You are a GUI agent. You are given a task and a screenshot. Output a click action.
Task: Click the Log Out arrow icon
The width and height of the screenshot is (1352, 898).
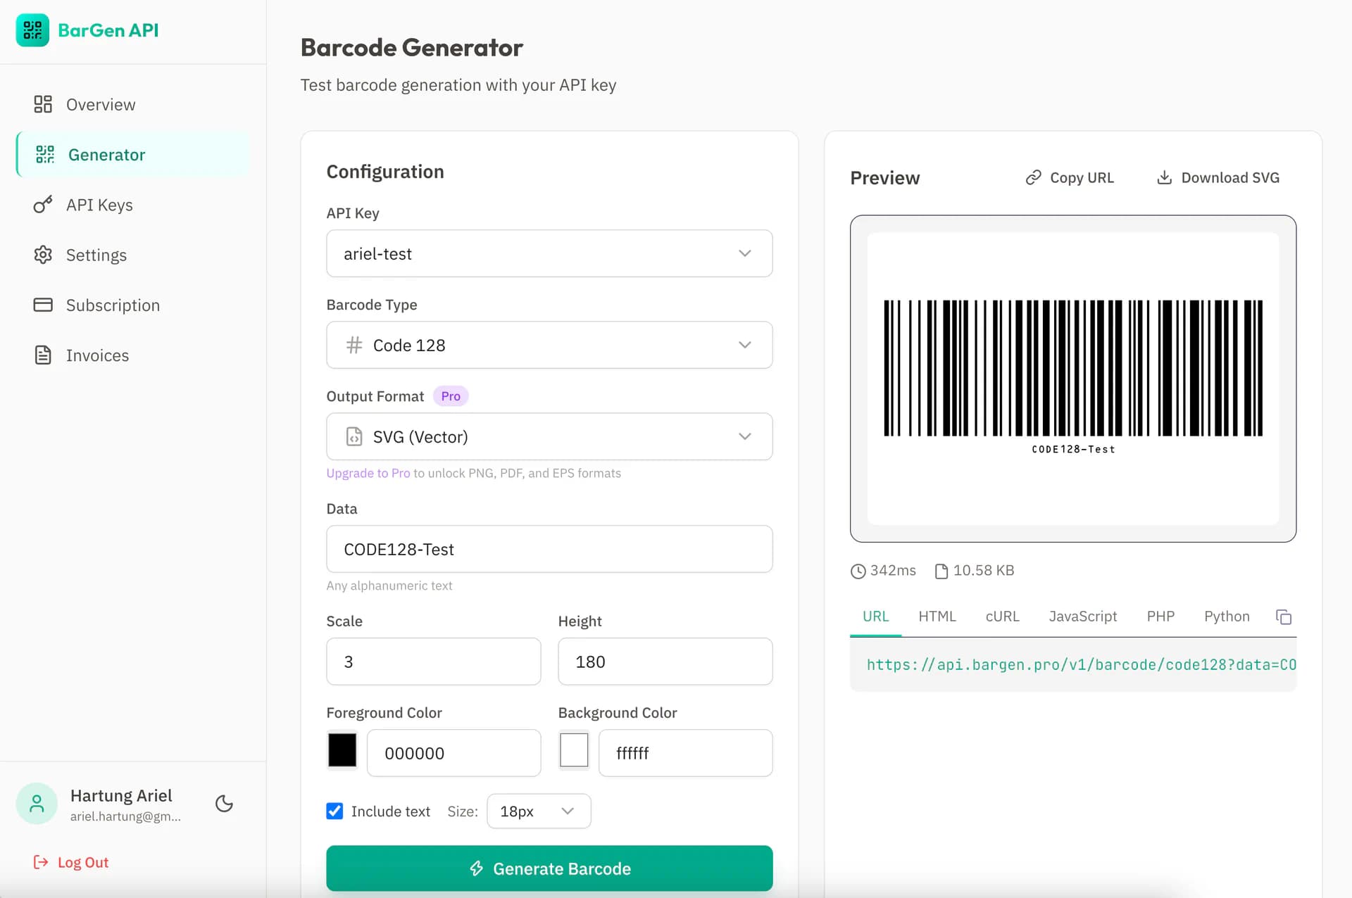click(41, 862)
